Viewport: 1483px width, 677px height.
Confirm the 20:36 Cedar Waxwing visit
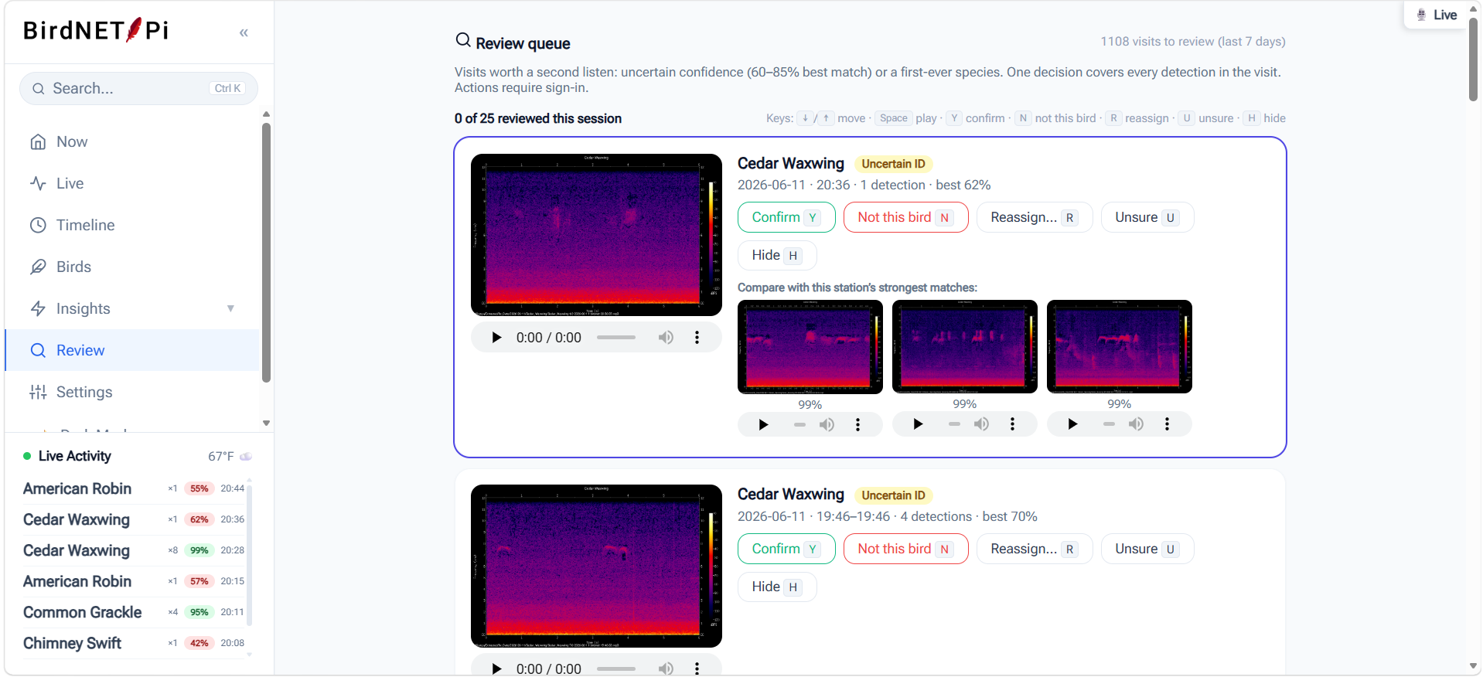[786, 217]
